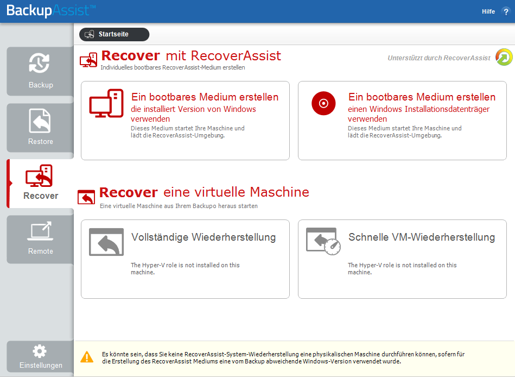Click Hyper-V role message under Vollständige Wiederherstellung

(185, 268)
